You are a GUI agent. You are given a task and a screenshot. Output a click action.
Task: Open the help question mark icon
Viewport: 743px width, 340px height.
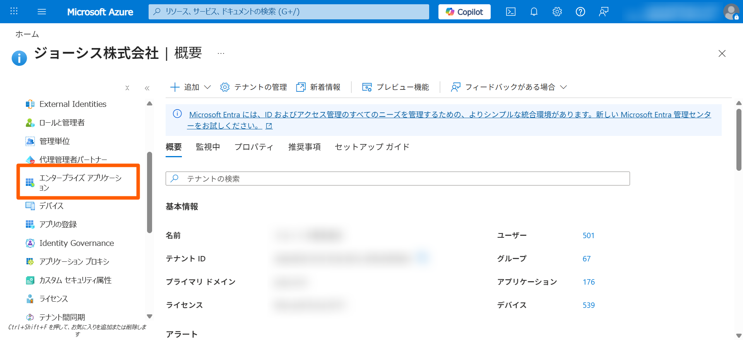click(580, 12)
